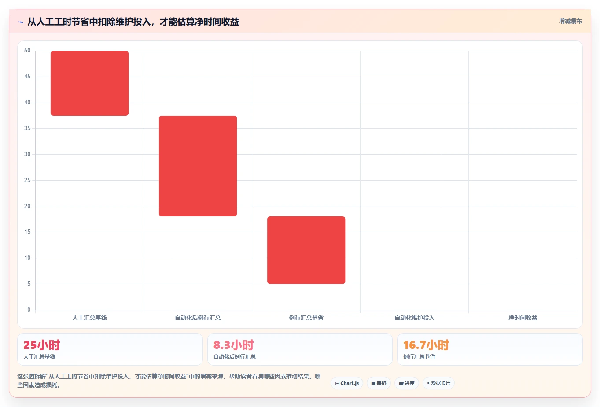This screenshot has height=407, width=600.
Task: Click the red bar for 例行汇总节省
Action: 306,250
